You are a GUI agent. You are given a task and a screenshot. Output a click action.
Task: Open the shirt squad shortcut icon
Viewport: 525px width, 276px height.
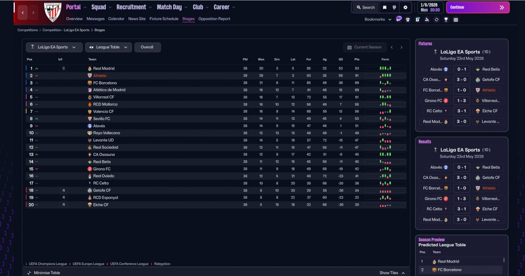(408, 19)
